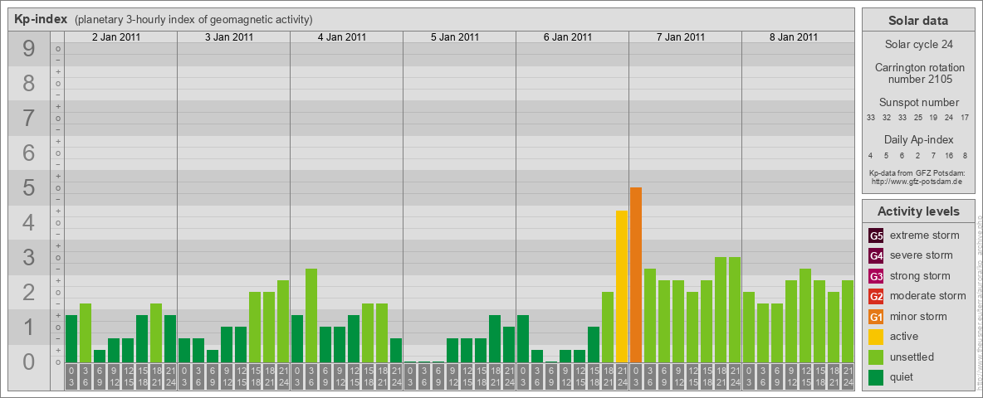Viewport: 983px width, 398px height.
Task: Select the G2 moderate storm badge
Action: click(x=877, y=296)
